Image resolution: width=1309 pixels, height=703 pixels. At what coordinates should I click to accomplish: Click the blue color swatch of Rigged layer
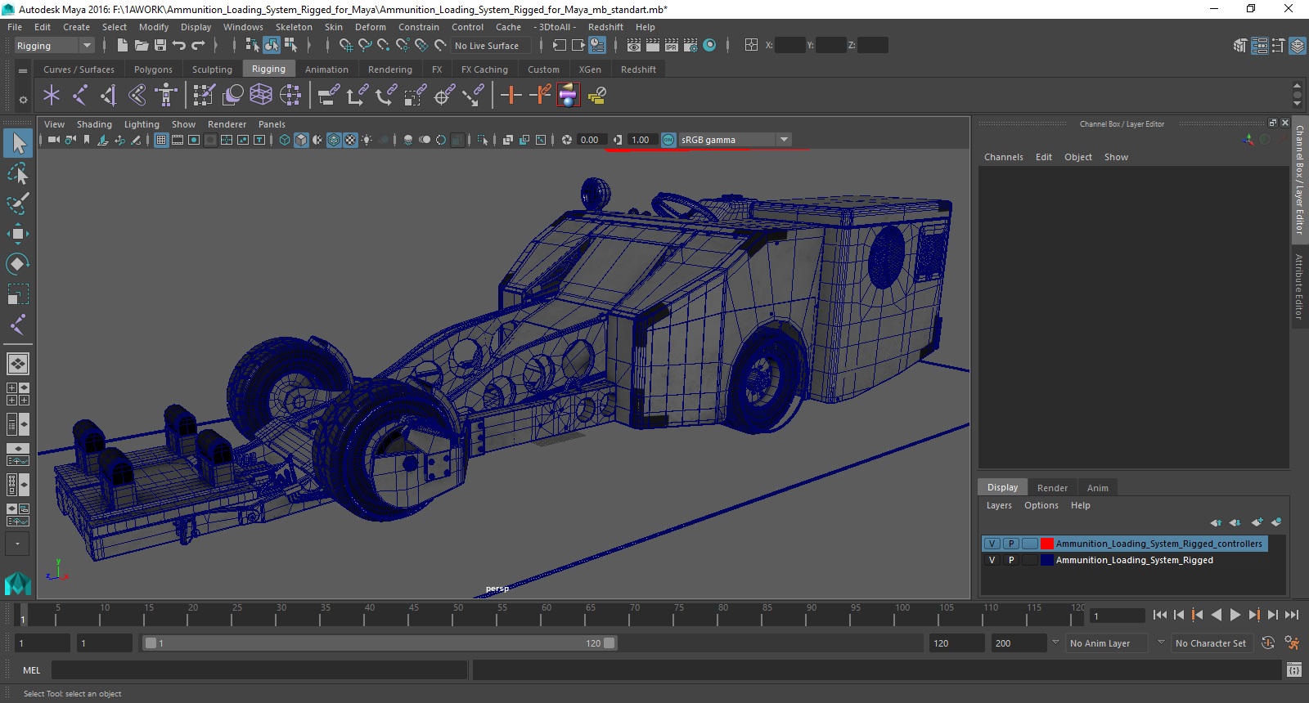(1047, 560)
